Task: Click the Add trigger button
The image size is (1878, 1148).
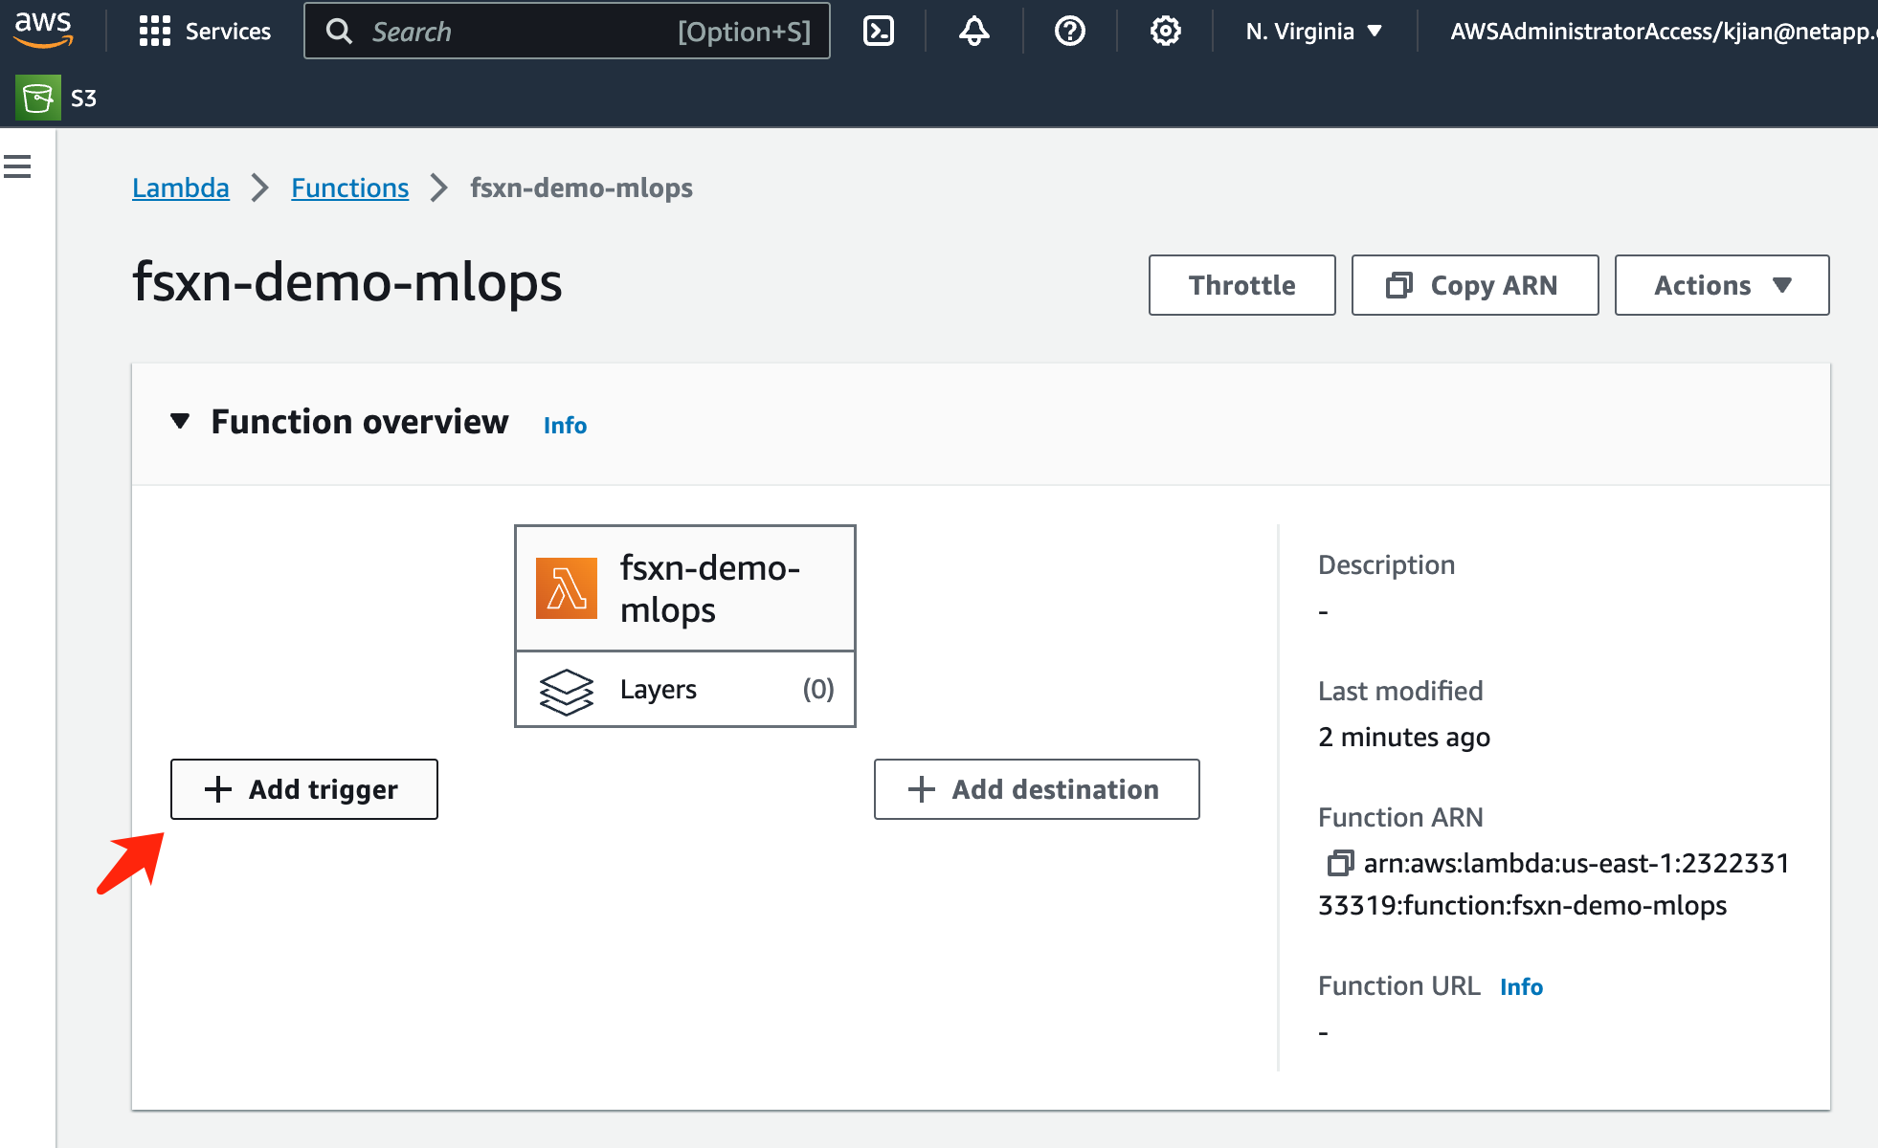Action: pyautogui.click(x=304, y=789)
